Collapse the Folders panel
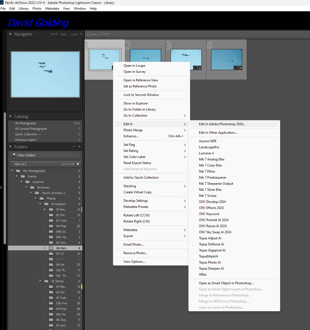The image size is (310, 330). 10,147
